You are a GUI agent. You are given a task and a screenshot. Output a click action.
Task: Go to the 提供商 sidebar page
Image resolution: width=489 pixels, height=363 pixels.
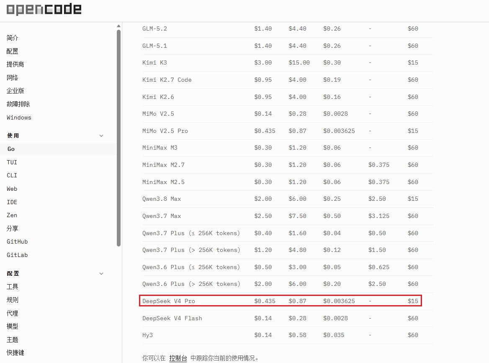pyautogui.click(x=15, y=64)
